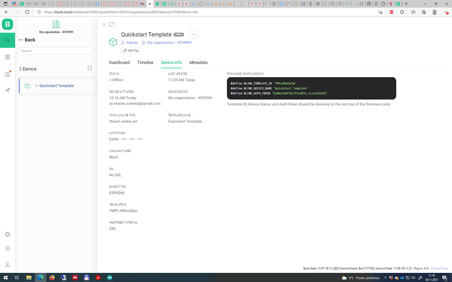The image size is (452, 282).
Task: Click the device Search input field
Action: tap(56, 51)
